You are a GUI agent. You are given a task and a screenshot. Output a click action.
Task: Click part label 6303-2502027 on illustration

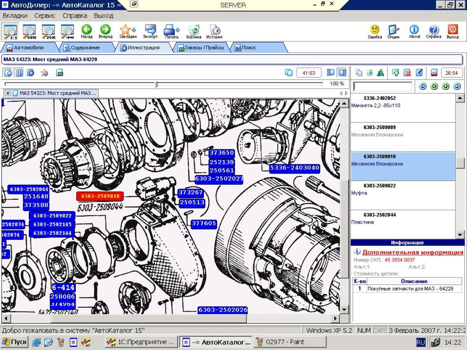click(x=219, y=179)
